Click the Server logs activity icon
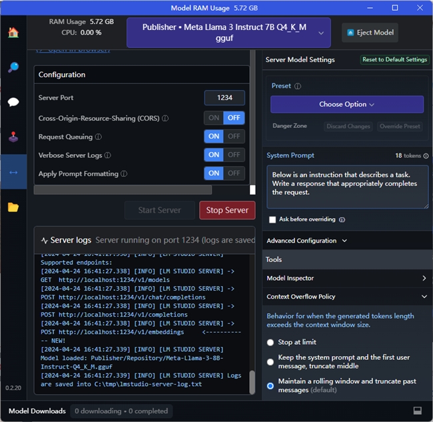The height and width of the screenshot is (422, 433). 44,241
